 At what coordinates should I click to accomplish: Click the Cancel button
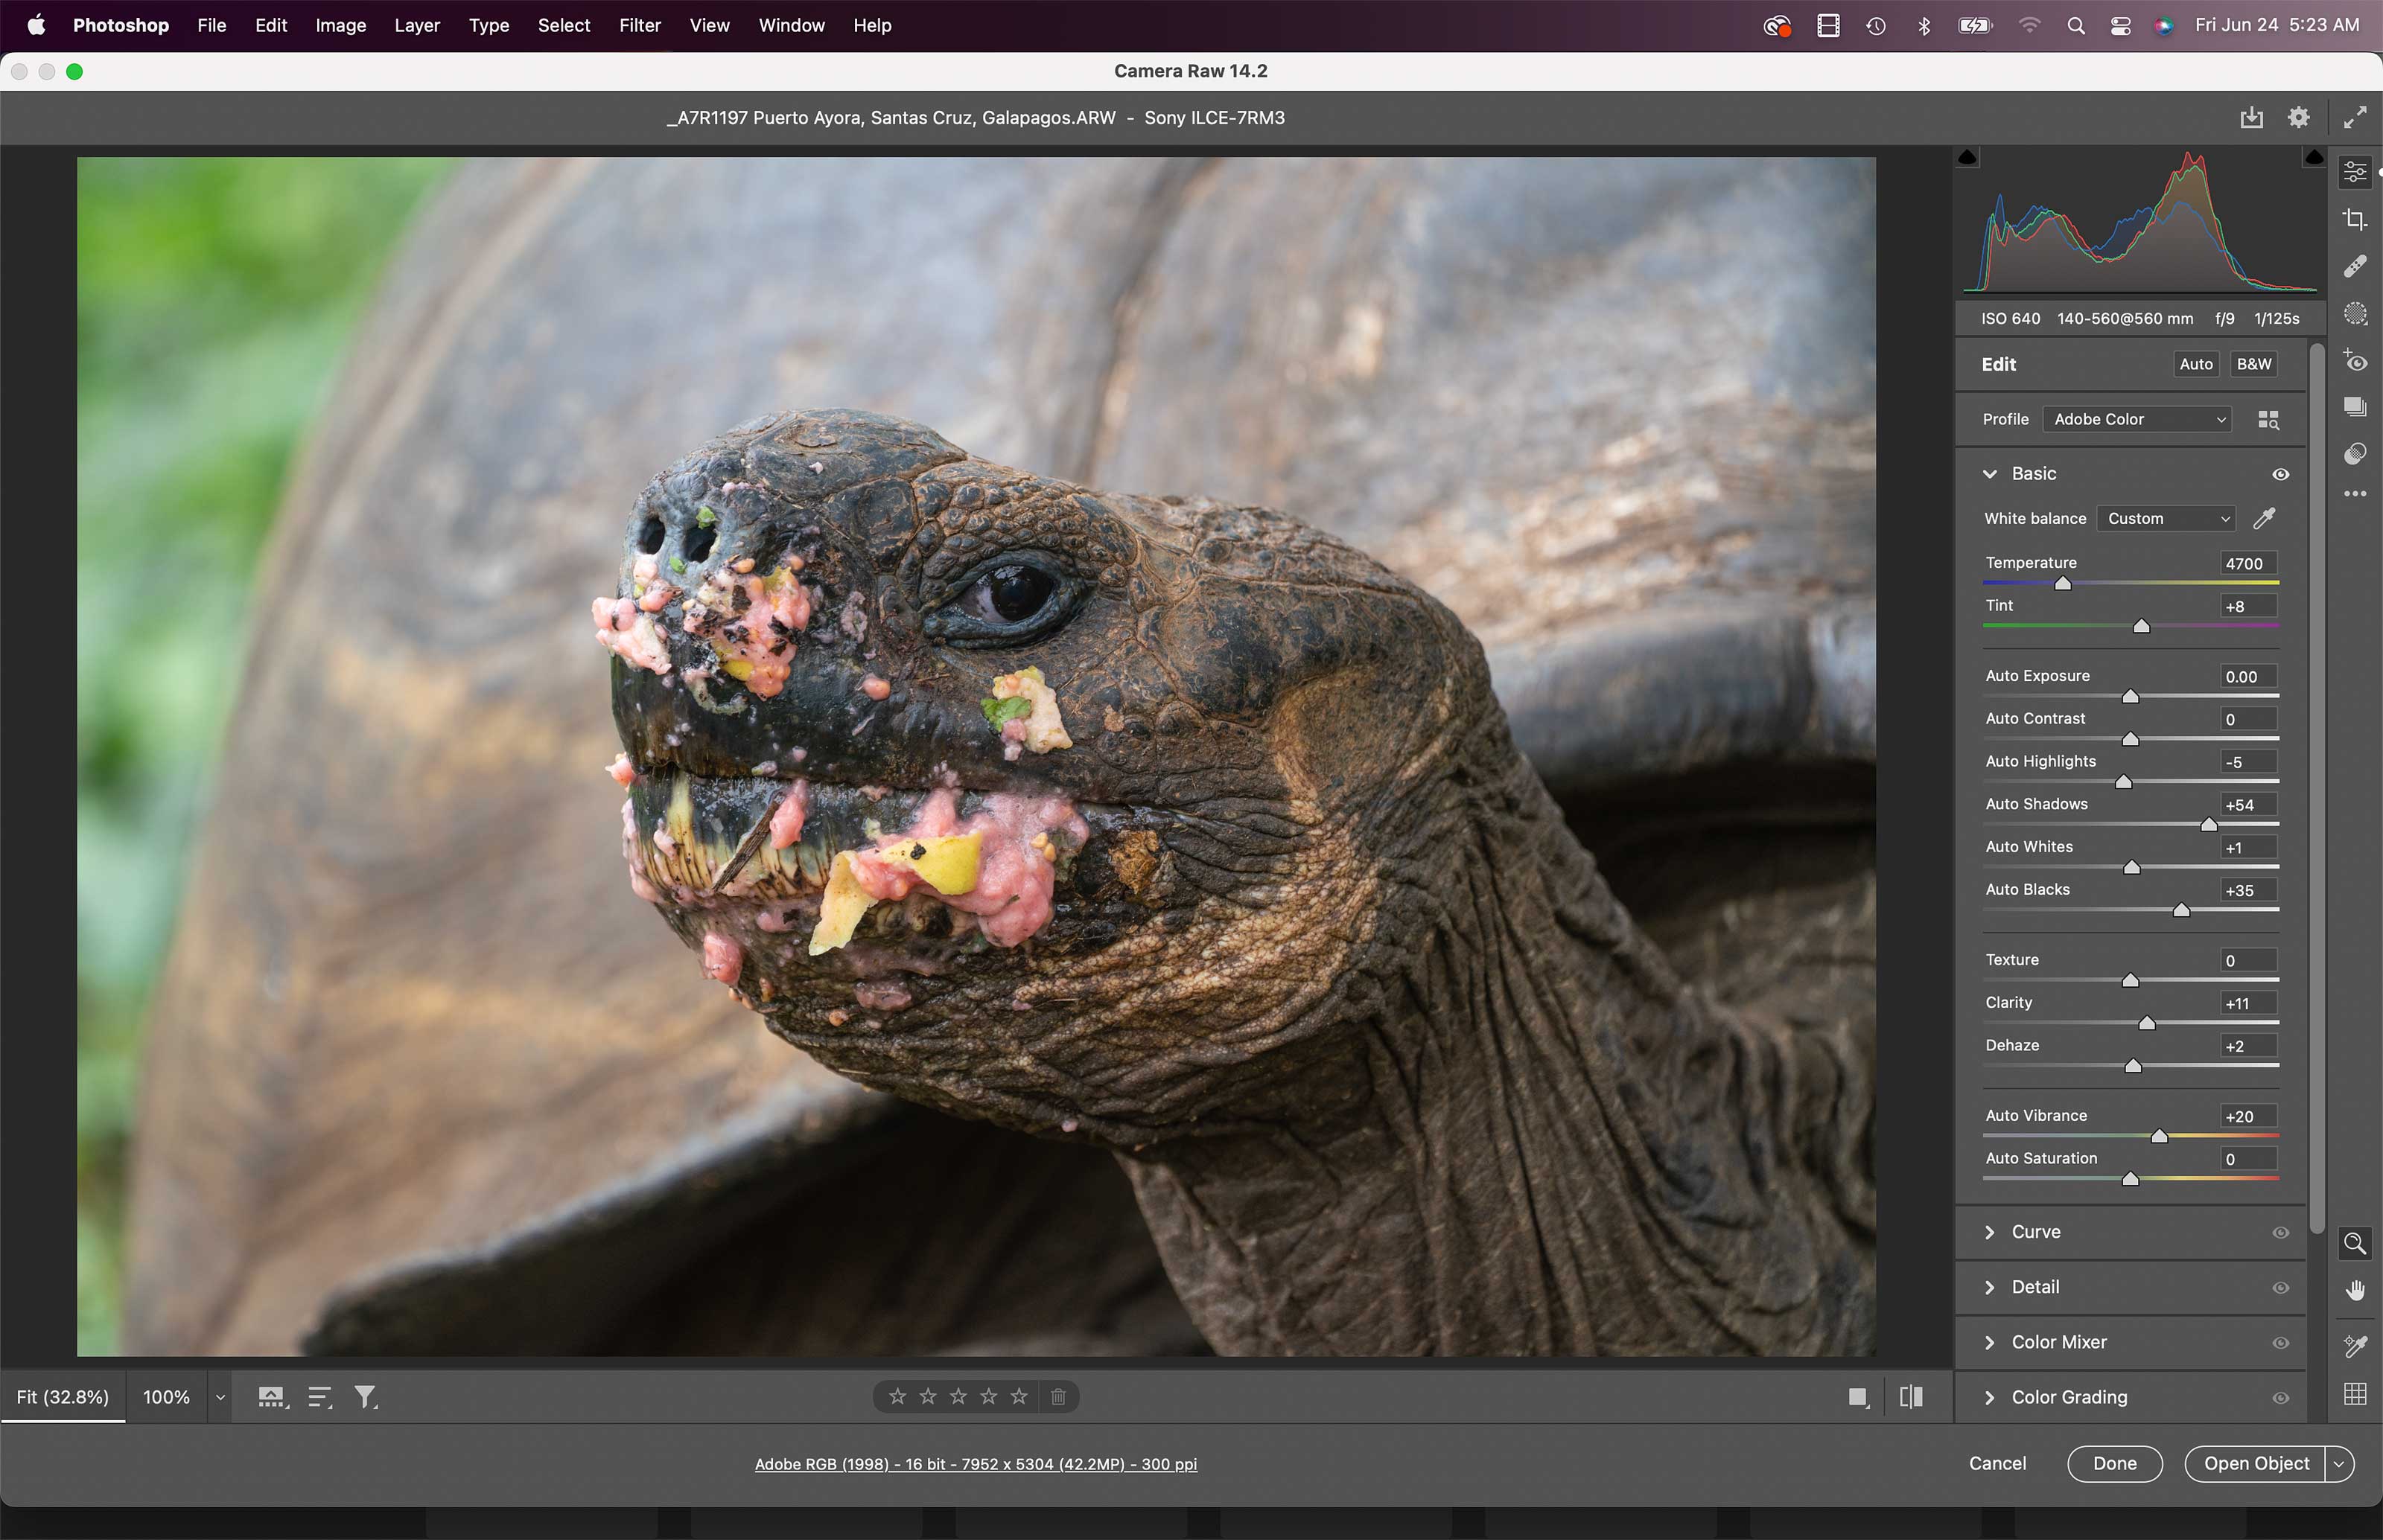pos(1997,1463)
